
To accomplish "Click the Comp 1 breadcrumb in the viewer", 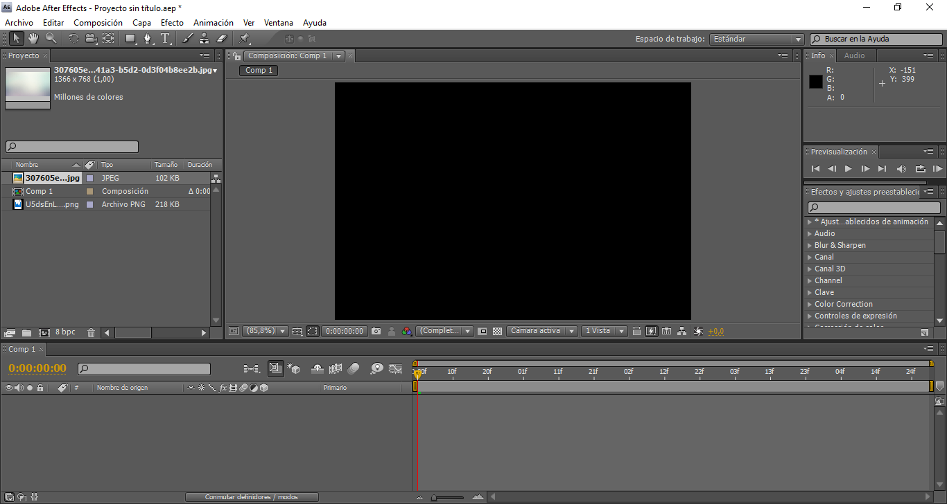I will click(x=259, y=70).
